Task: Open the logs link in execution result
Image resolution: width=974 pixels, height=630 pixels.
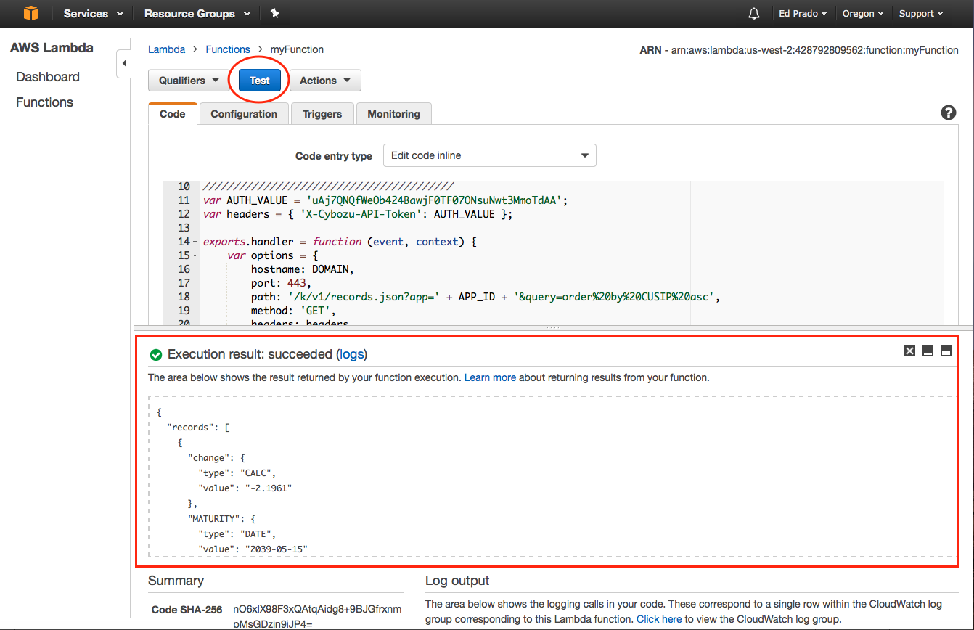Action: [x=352, y=354]
